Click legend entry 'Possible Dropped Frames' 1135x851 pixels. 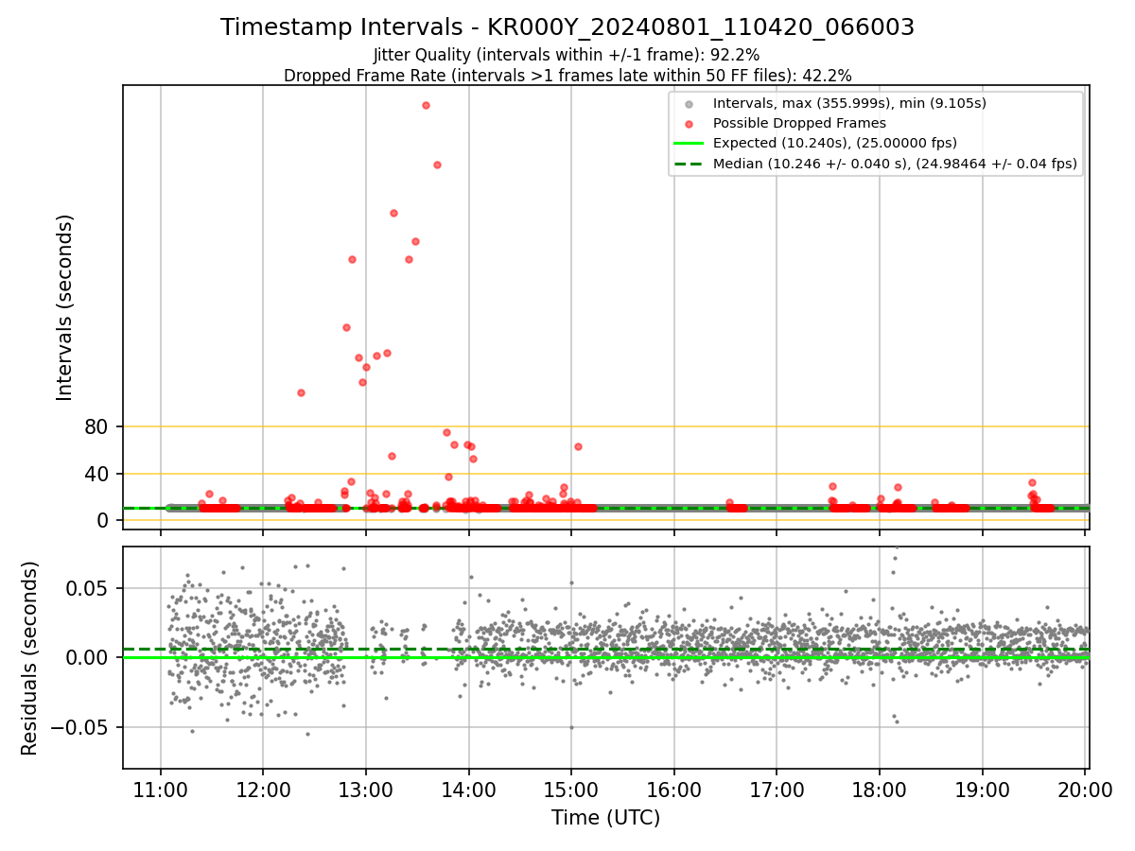point(799,123)
